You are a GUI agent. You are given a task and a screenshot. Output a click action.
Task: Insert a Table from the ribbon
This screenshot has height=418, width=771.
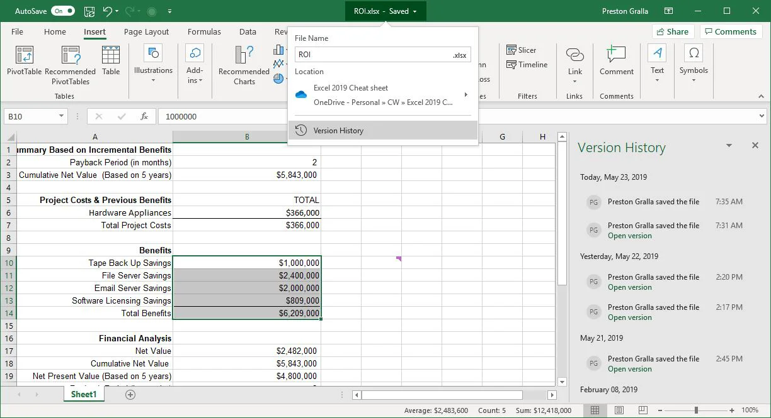111,61
